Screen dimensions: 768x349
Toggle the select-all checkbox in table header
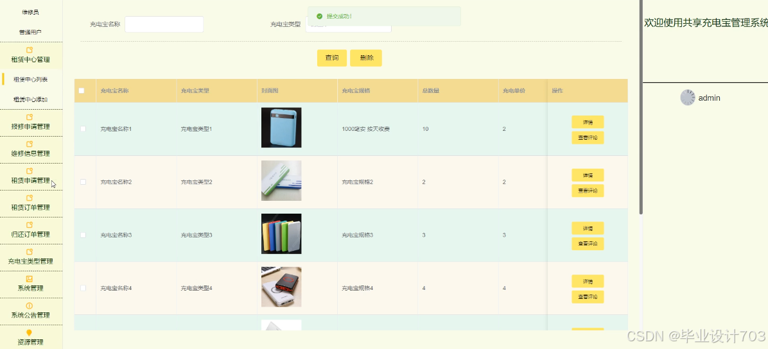(82, 90)
